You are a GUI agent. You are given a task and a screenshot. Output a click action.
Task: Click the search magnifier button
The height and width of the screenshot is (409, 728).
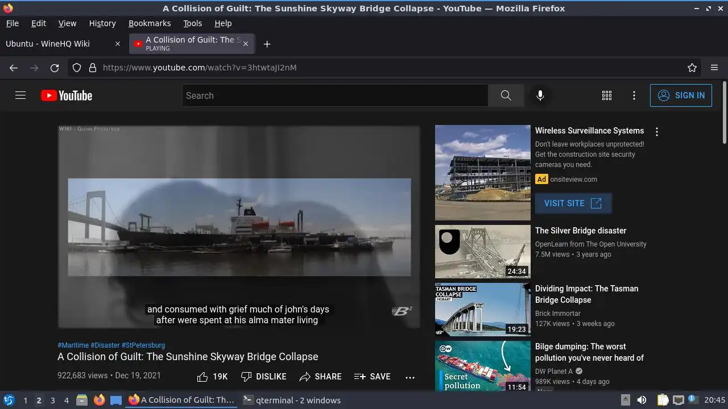point(506,95)
